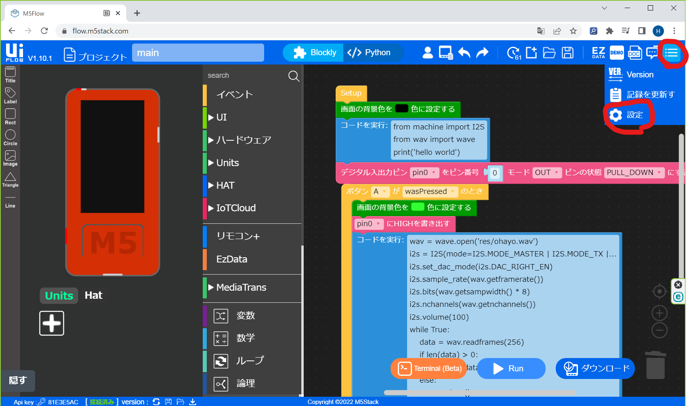
Task: Switch to Python code mode
Action: (x=370, y=52)
